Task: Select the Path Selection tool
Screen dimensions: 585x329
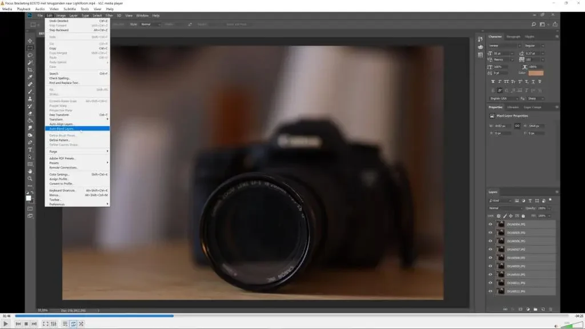Action: coord(30,157)
